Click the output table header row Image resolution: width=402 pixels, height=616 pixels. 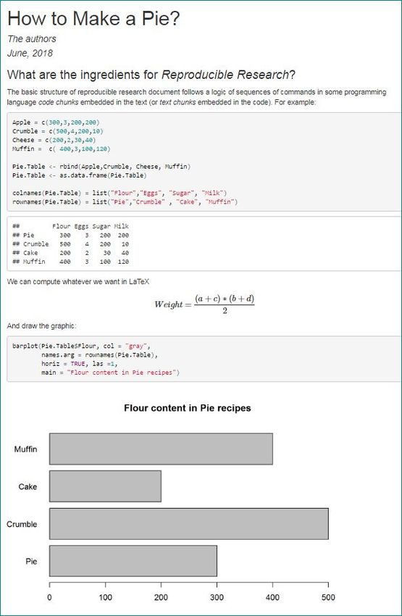71,226
